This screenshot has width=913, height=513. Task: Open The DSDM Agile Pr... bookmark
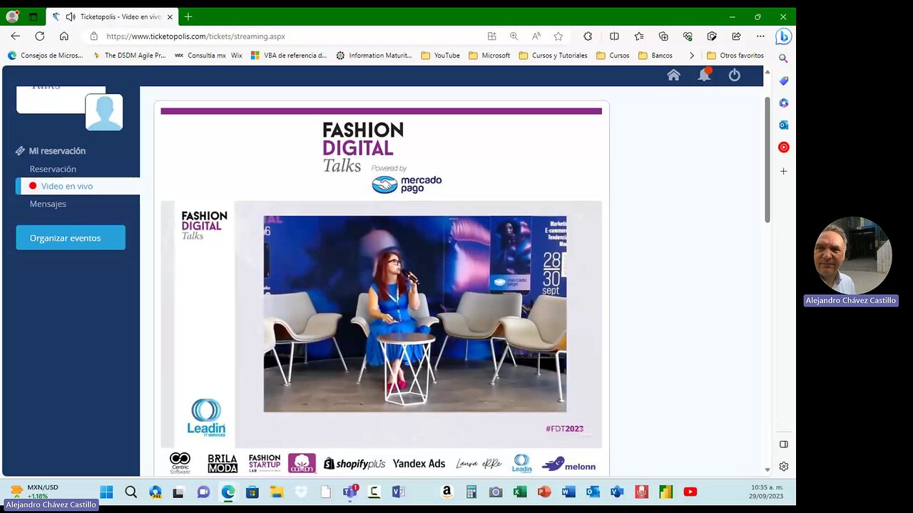(x=129, y=56)
